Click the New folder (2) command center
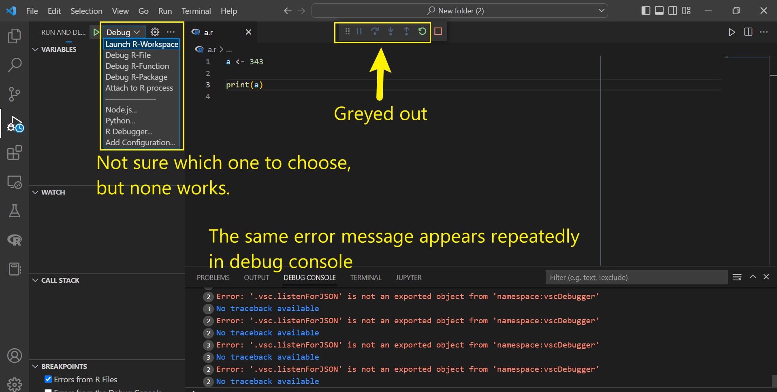Screen dimensions: 777x392 [460, 11]
